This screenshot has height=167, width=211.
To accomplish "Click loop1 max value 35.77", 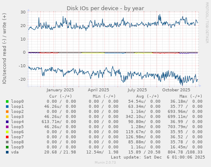I will click(x=177, y=107).
